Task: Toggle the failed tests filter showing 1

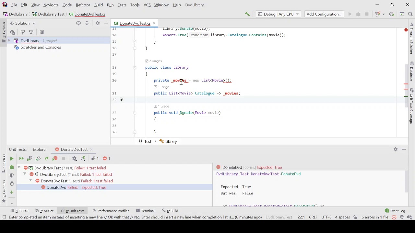Action: click(x=106, y=158)
